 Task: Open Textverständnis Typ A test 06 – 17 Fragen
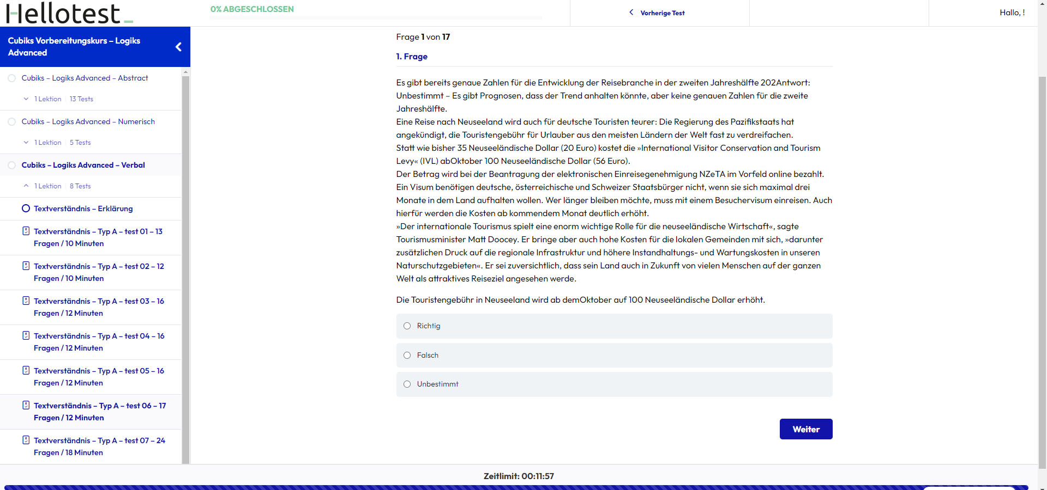100,412
